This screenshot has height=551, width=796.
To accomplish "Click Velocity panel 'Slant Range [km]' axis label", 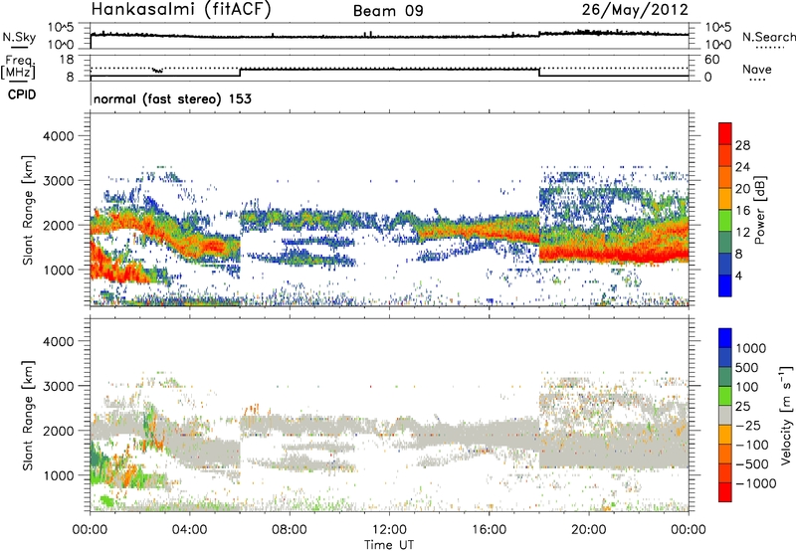I will click(28, 415).
